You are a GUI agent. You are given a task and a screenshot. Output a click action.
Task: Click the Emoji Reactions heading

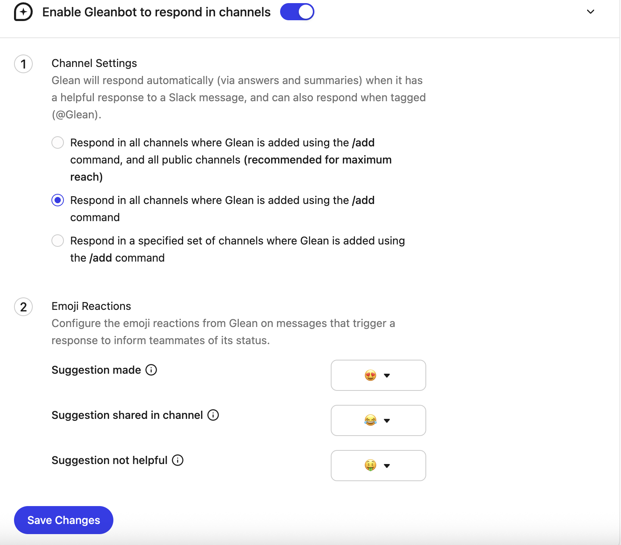(91, 306)
